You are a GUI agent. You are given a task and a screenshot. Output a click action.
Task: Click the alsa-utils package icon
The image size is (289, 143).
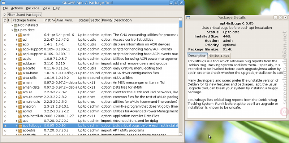coord(20,78)
